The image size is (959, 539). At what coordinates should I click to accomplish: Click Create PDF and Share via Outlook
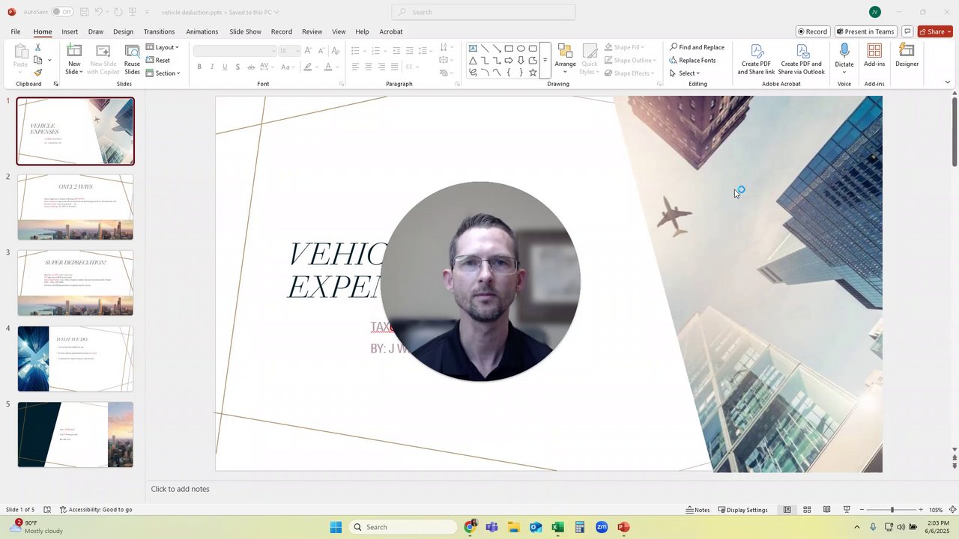(x=801, y=60)
